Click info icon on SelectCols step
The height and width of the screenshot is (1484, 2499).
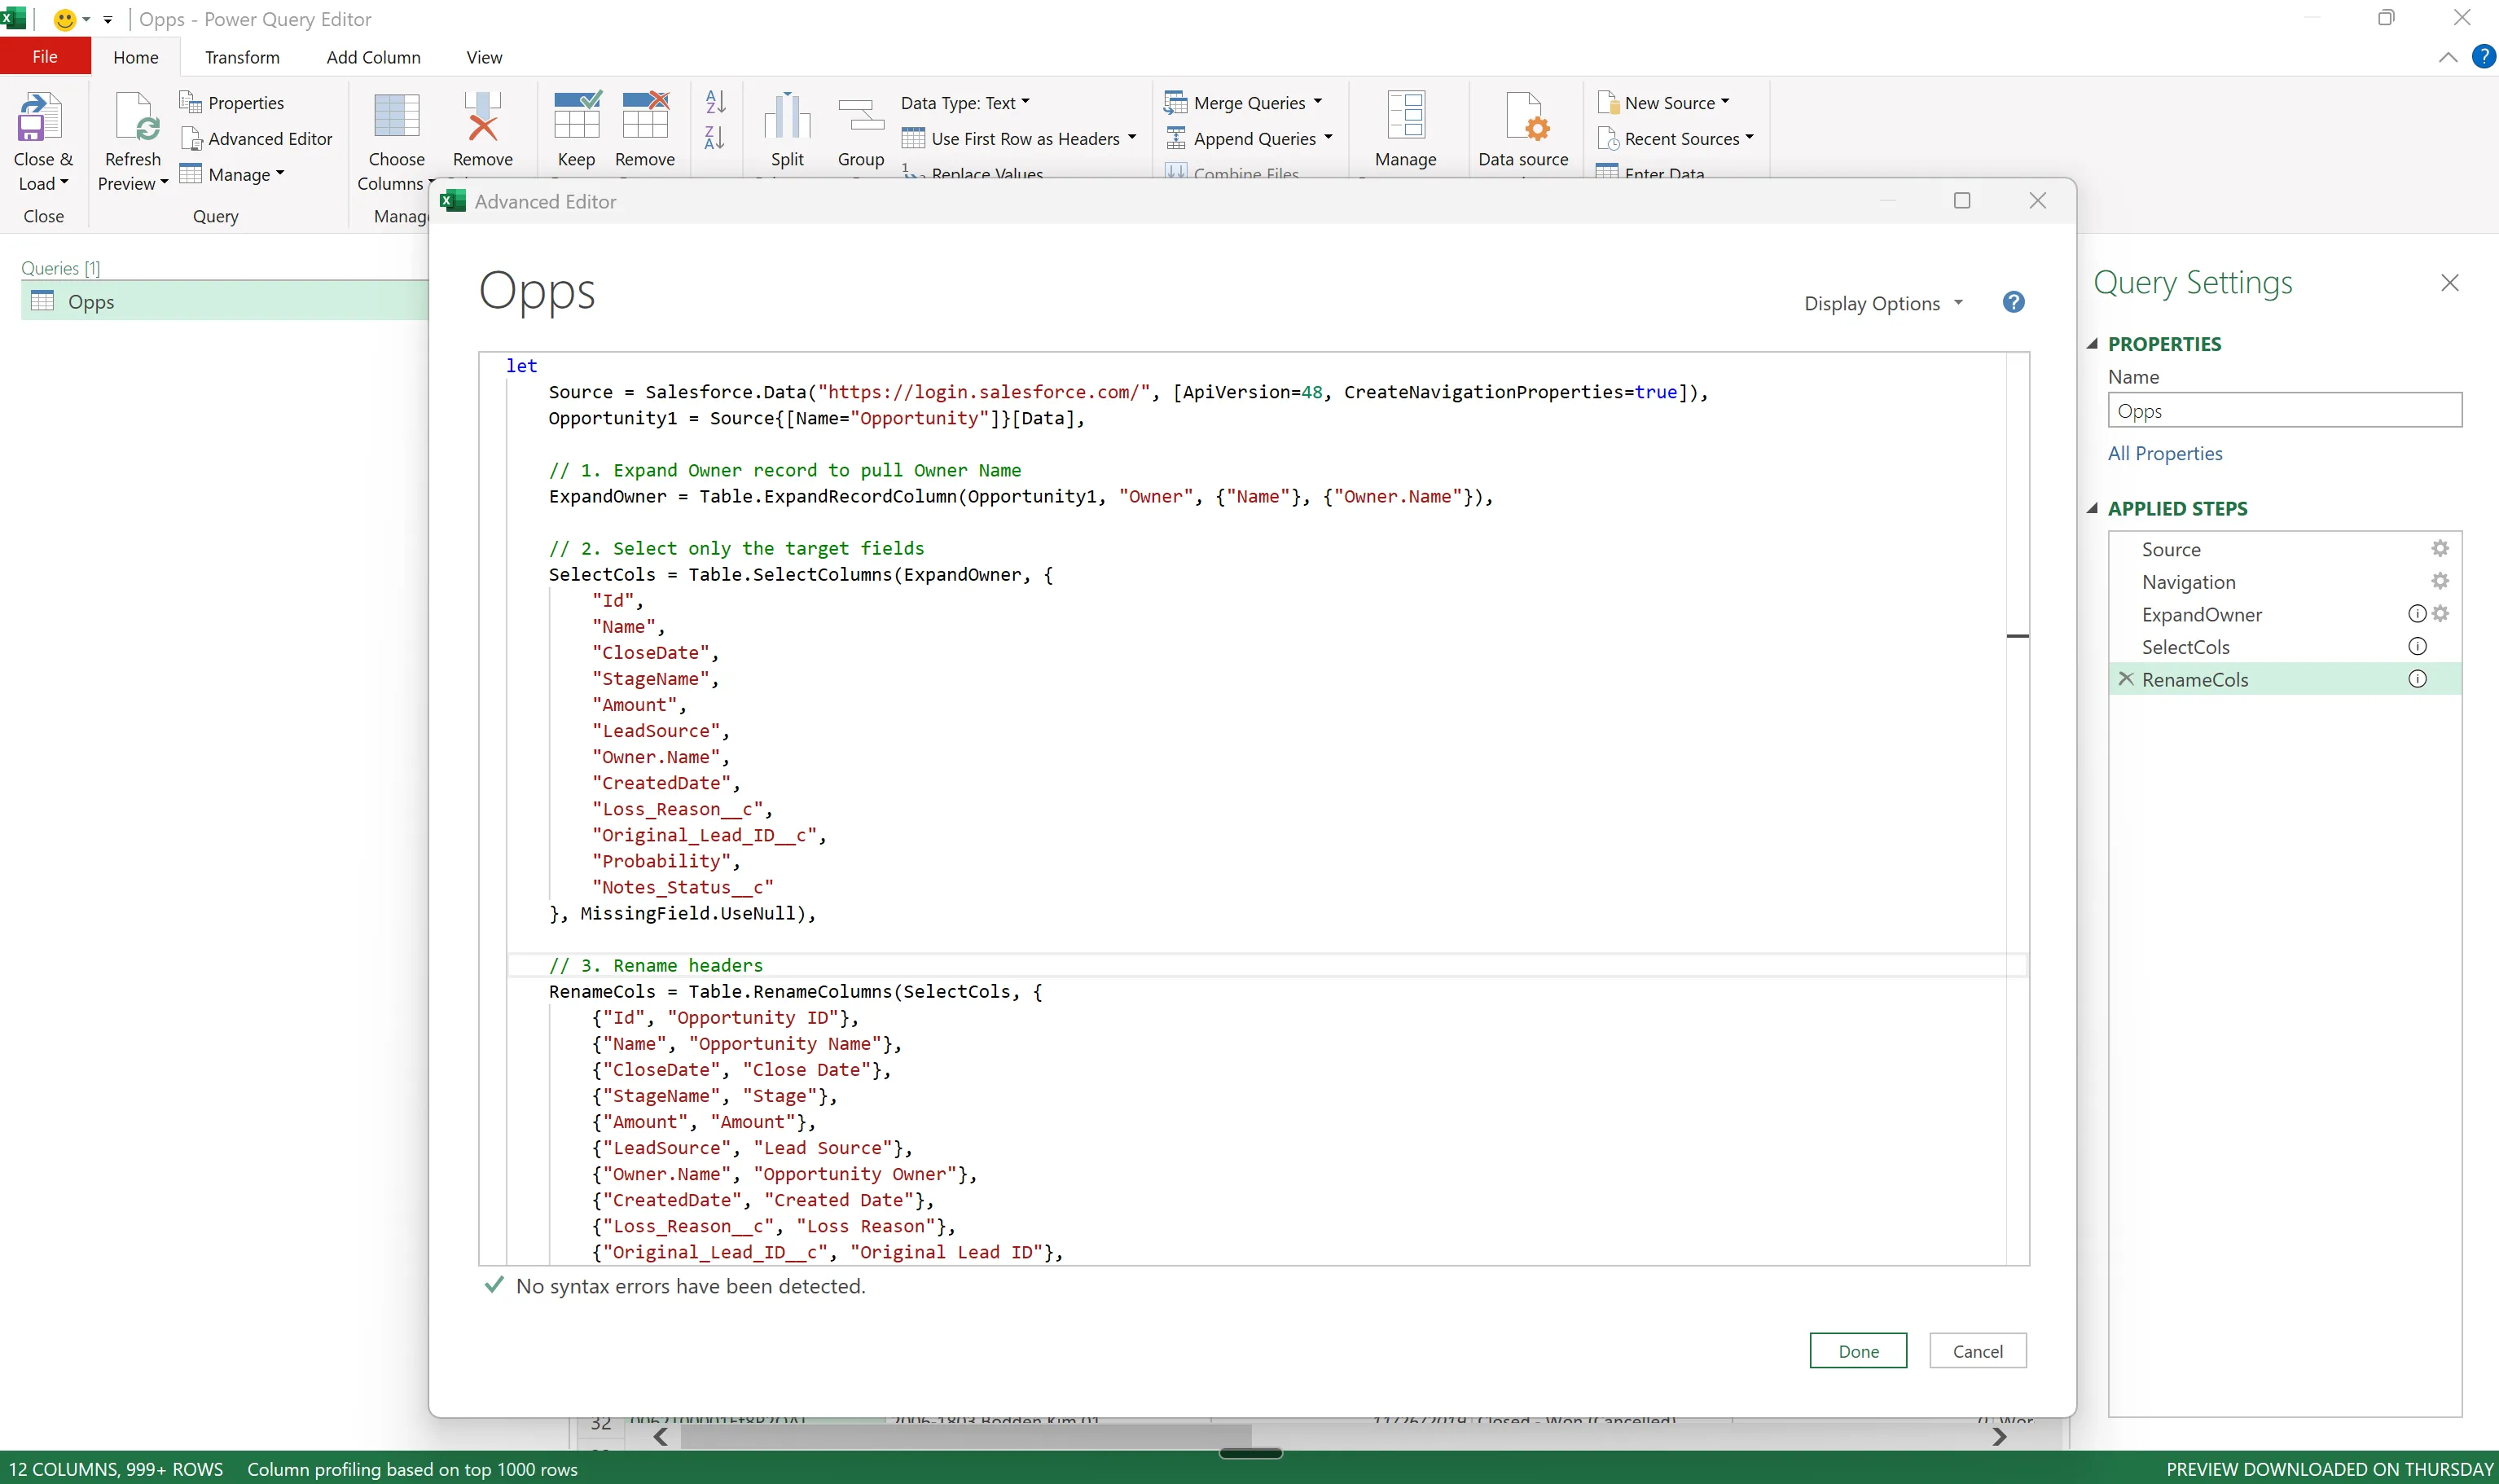2417,646
